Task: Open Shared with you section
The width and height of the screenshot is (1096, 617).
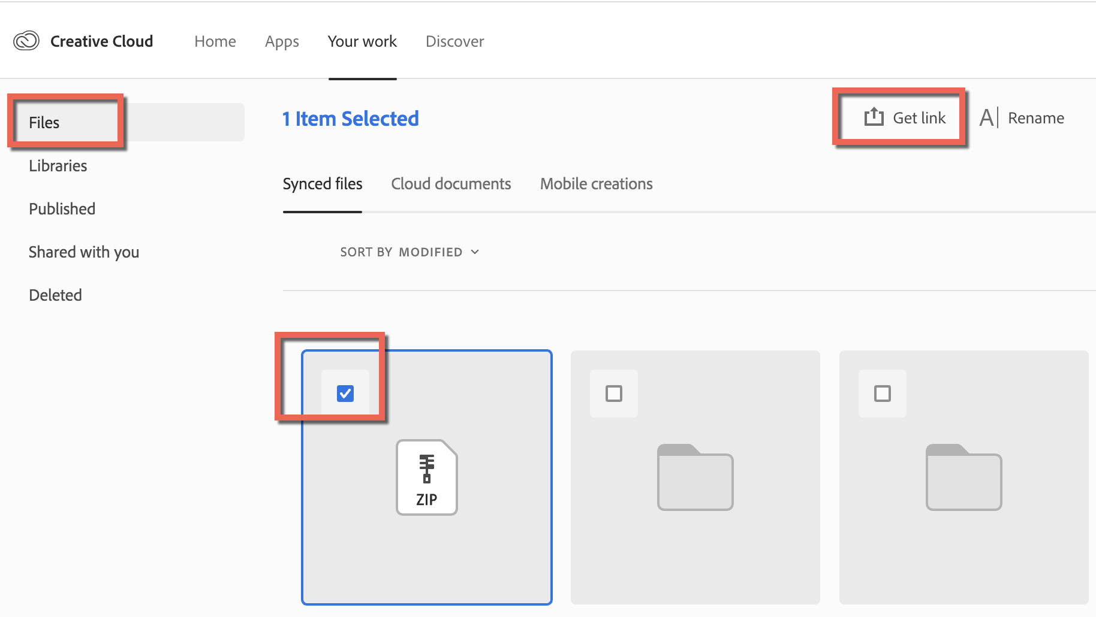Action: [84, 252]
